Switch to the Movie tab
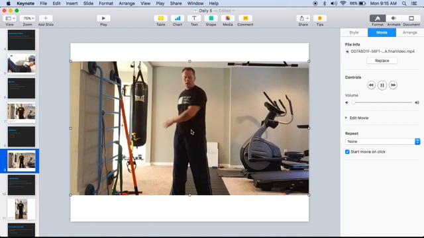424x238 pixels. tap(382, 32)
